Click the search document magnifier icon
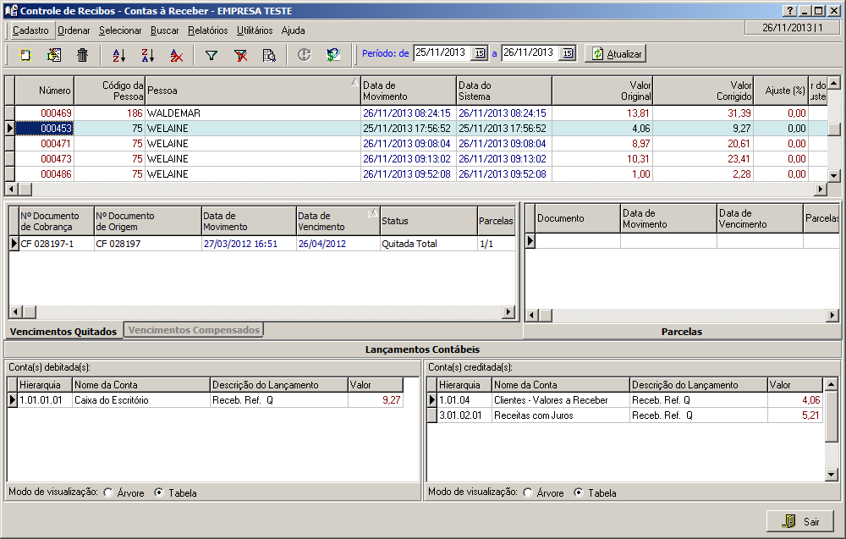This screenshot has height=539, width=846. pyautogui.click(x=269, y=55)
